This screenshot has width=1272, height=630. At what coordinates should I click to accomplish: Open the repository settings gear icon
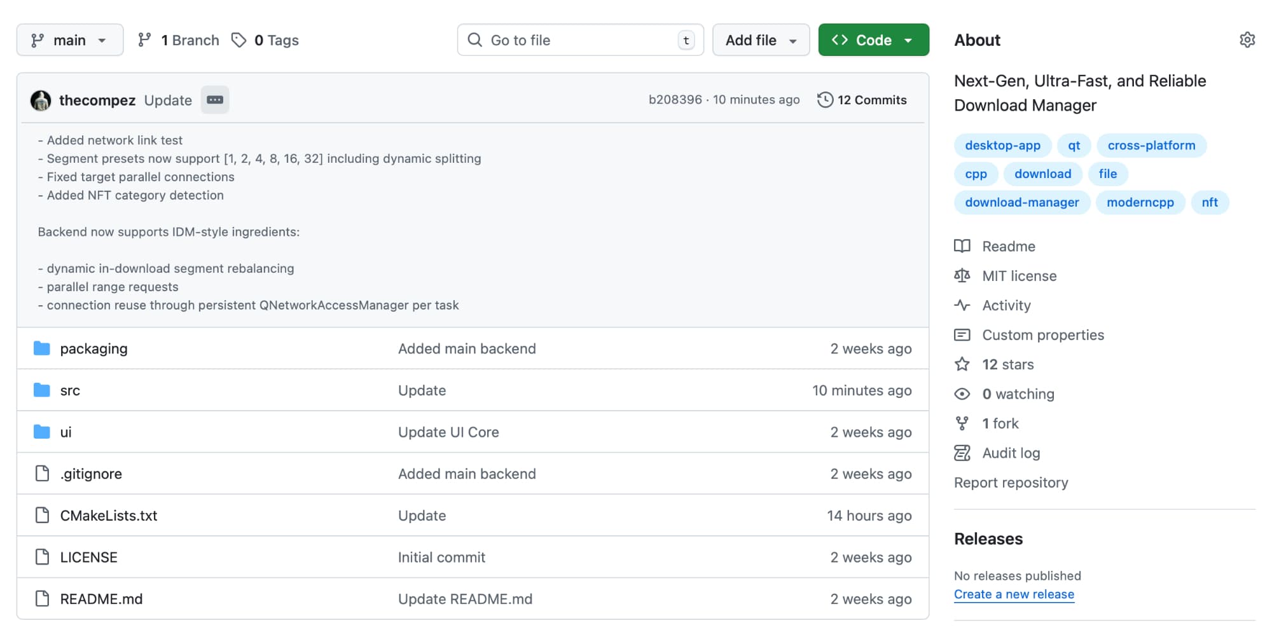click(1247, 40)
